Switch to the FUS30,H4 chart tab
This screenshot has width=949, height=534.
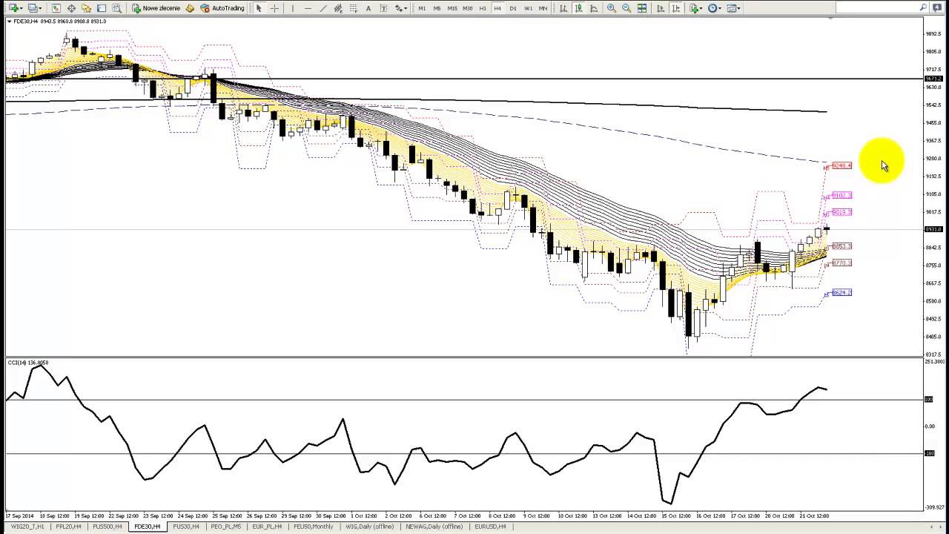point(186,527)
